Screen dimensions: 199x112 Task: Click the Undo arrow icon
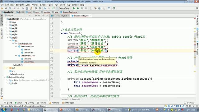pos(15,8)
